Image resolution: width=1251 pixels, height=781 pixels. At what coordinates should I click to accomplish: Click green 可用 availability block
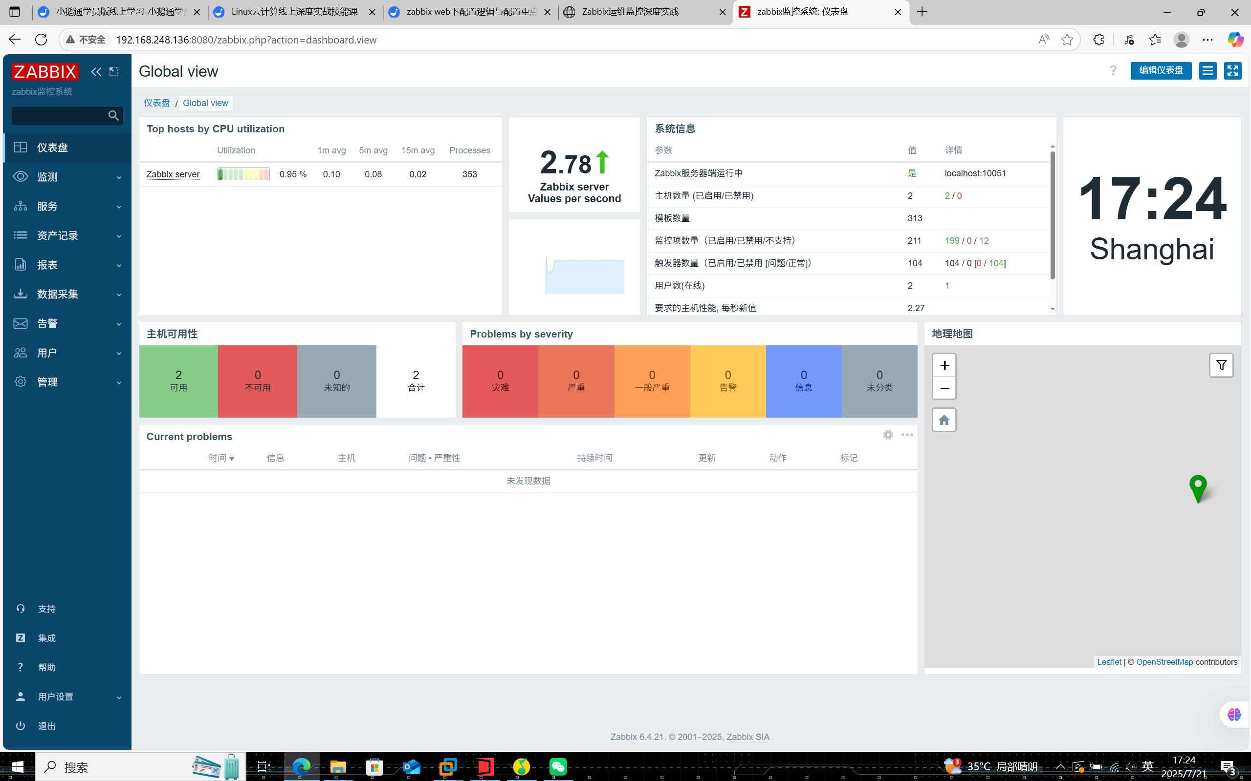178,381
